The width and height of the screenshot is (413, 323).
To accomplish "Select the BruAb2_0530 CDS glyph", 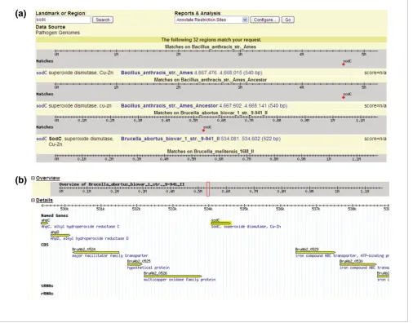I will 358,264.
